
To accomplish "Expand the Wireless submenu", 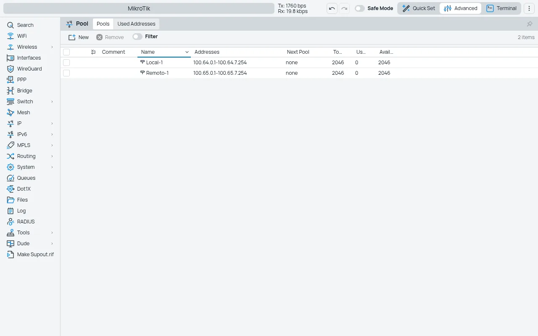I will click(52, 47).
